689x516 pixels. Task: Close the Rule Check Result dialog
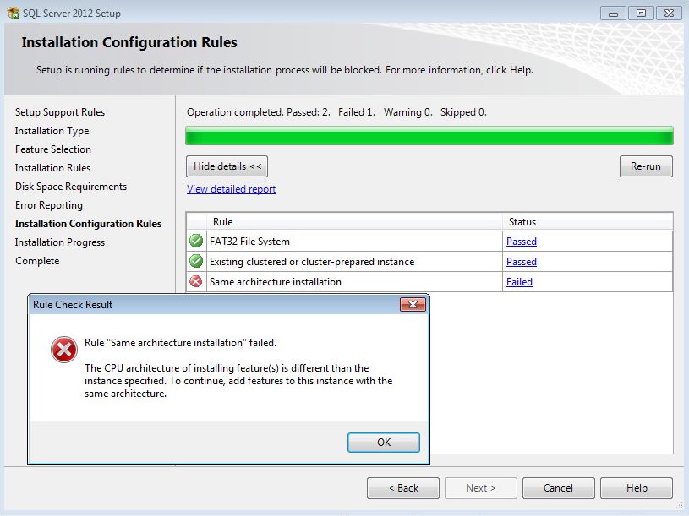(413, 305)
